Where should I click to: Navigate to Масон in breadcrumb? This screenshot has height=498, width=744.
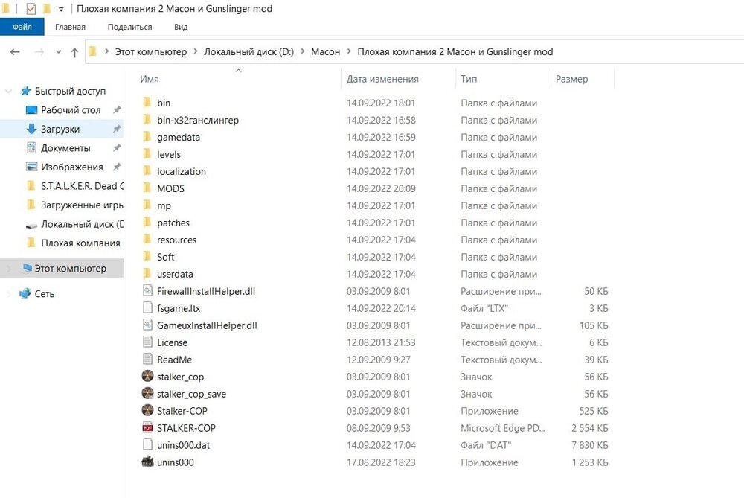click(x=326, y=52)
